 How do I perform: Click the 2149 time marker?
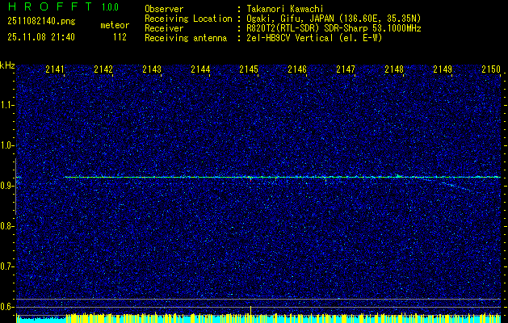coord(443,69)
